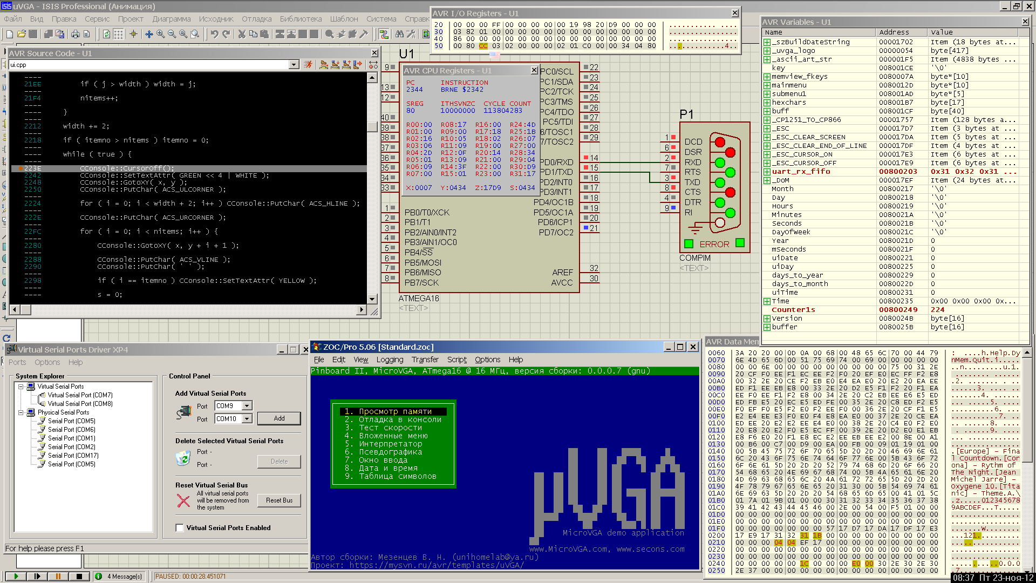Viewport: 1036px width, 583px height.
Task: Click the binoculars Search icon
Action: (399, 34)
